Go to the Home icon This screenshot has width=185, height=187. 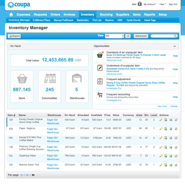[x=11, y=14]
